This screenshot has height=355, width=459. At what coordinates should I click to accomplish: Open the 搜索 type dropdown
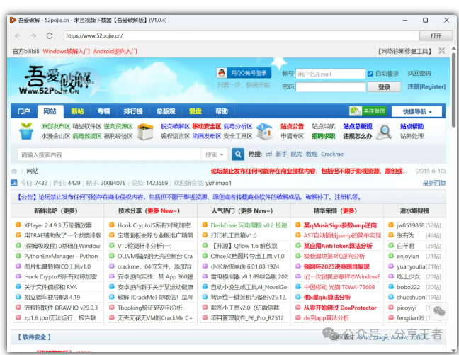pyautogui.click(x=214, y=154)
